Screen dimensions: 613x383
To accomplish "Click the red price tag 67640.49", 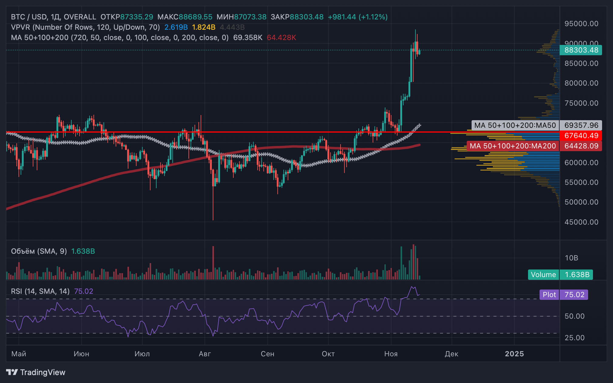I will tap(581, 136).
